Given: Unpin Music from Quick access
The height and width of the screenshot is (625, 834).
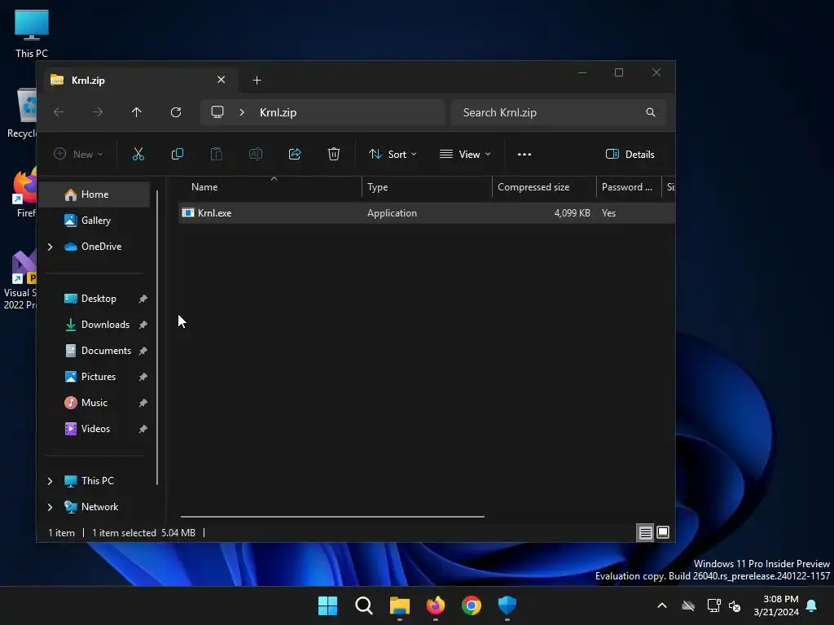Looking at the screenshot, I should click(143, 403).
